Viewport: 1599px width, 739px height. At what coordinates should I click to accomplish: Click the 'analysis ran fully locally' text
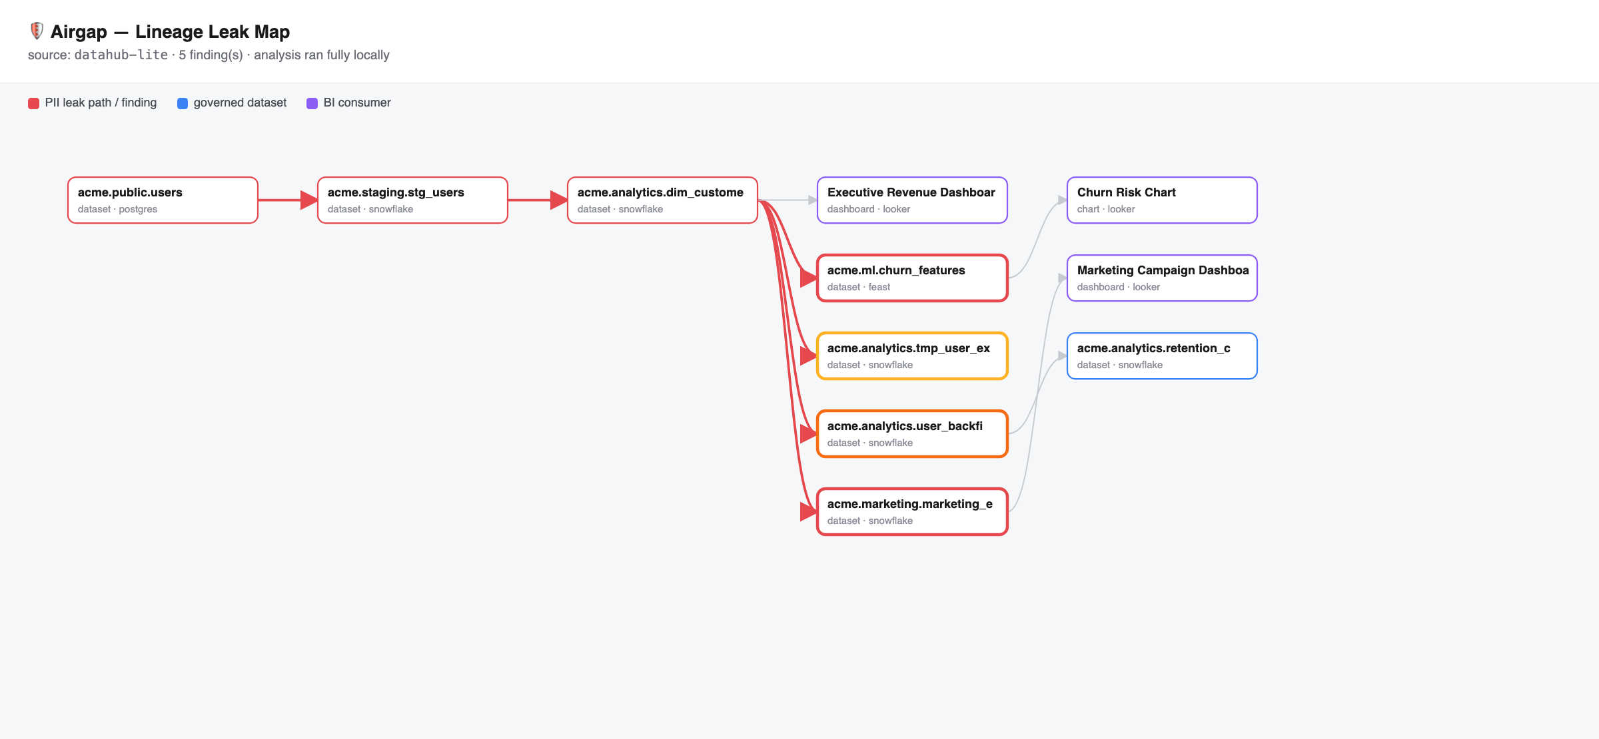[x=322, y=55]
